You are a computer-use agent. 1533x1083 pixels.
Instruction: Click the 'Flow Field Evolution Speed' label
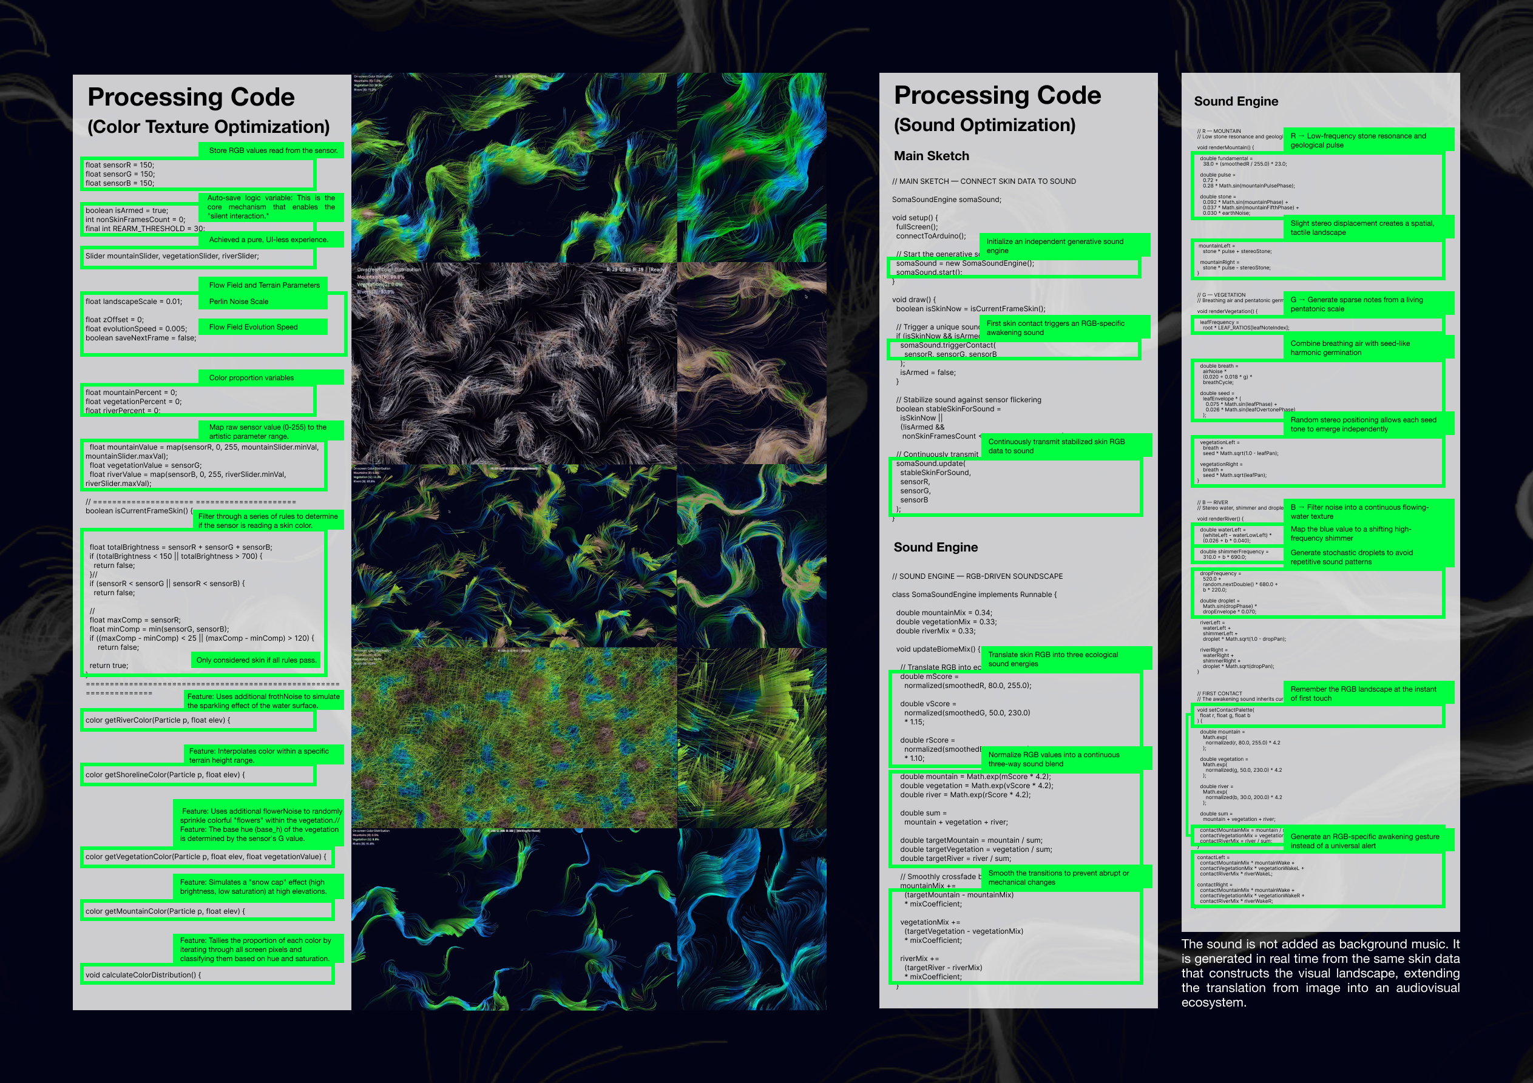pyautogui.click(x=253, y=327)
